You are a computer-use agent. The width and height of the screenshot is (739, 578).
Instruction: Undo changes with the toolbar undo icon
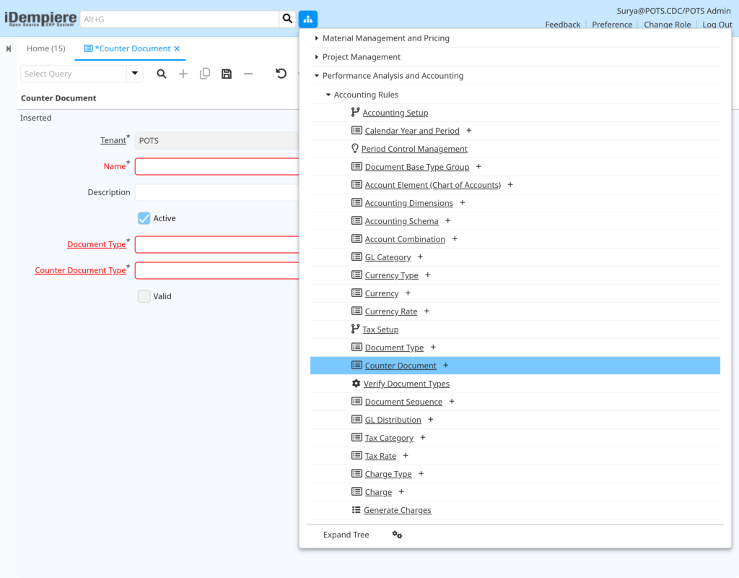[x=281, y=74]
